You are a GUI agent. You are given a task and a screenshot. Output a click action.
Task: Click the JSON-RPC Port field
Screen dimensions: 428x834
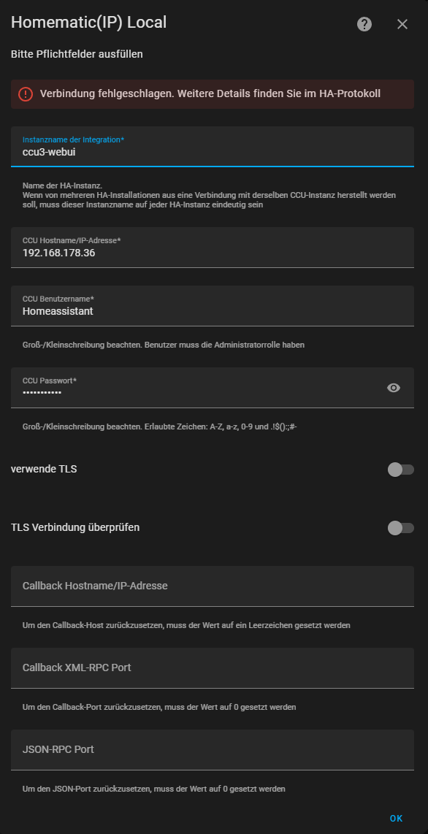(212, 750)
